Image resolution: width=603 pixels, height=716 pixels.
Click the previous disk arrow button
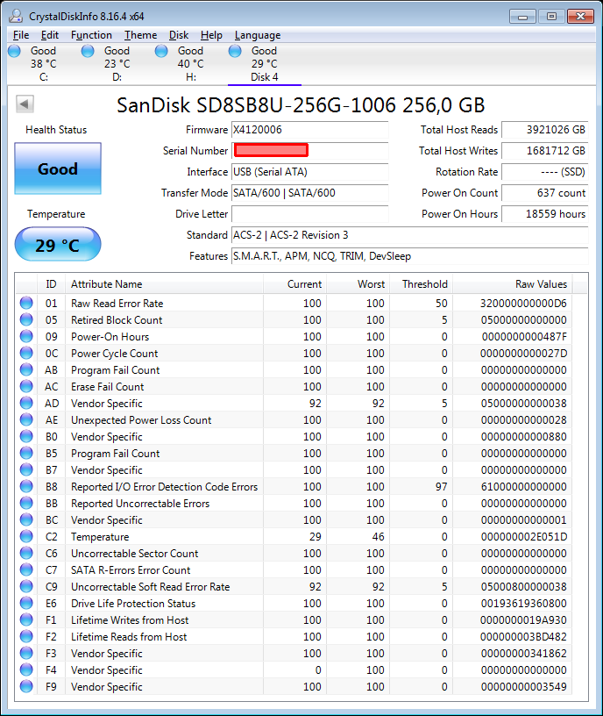pos(25,104)
